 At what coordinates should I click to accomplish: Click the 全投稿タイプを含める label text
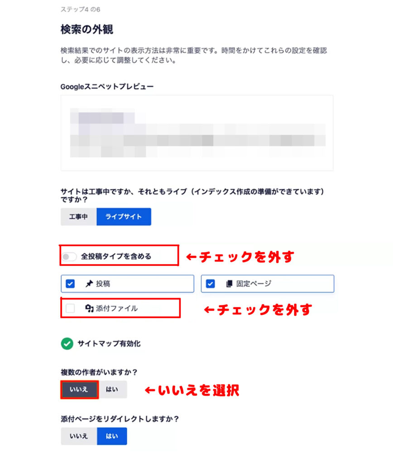(116, 256)
